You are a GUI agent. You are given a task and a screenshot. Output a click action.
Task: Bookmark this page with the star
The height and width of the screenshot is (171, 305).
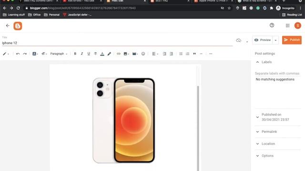229,8
